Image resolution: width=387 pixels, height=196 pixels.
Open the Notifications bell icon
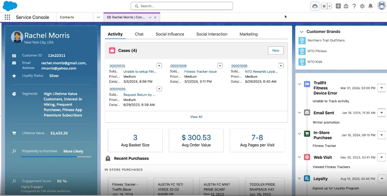(x=370, y=6)
